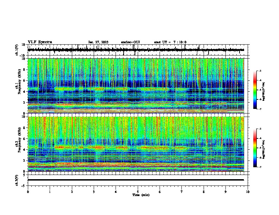Viewport: 279px width, 215px height.
Task: Click the ch.2 frequency spectrogram panel
Action: 136,144
